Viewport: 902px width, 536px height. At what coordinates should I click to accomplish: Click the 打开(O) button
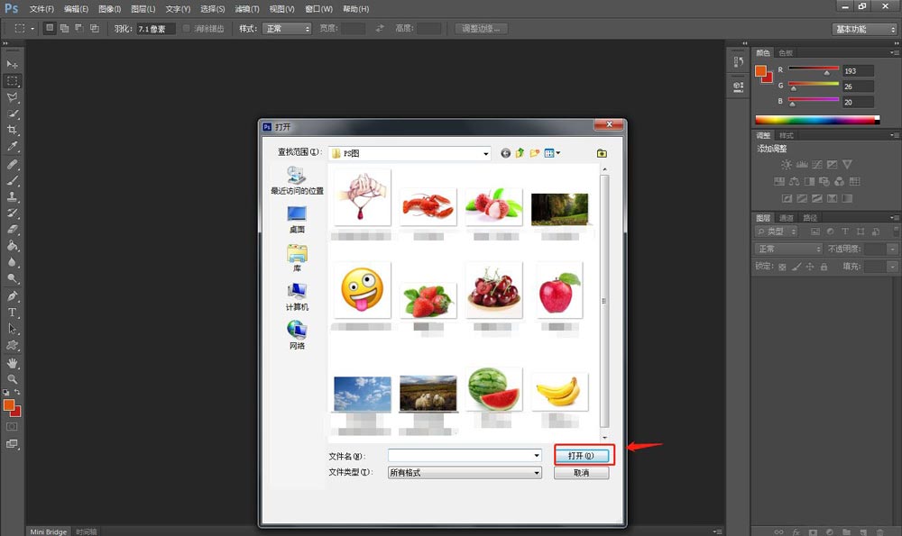tap(581, 456)
